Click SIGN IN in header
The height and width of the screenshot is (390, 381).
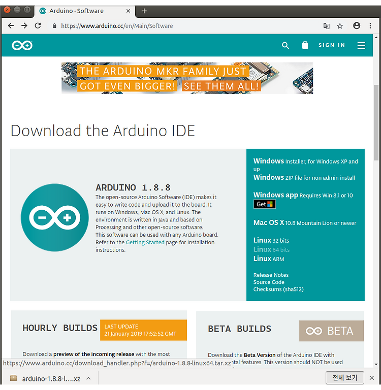pos(332,45)
